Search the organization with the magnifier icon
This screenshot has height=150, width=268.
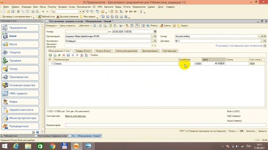(155, 36)
